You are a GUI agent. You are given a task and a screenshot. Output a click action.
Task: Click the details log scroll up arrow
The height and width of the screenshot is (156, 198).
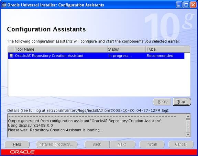tap(188, 116)
